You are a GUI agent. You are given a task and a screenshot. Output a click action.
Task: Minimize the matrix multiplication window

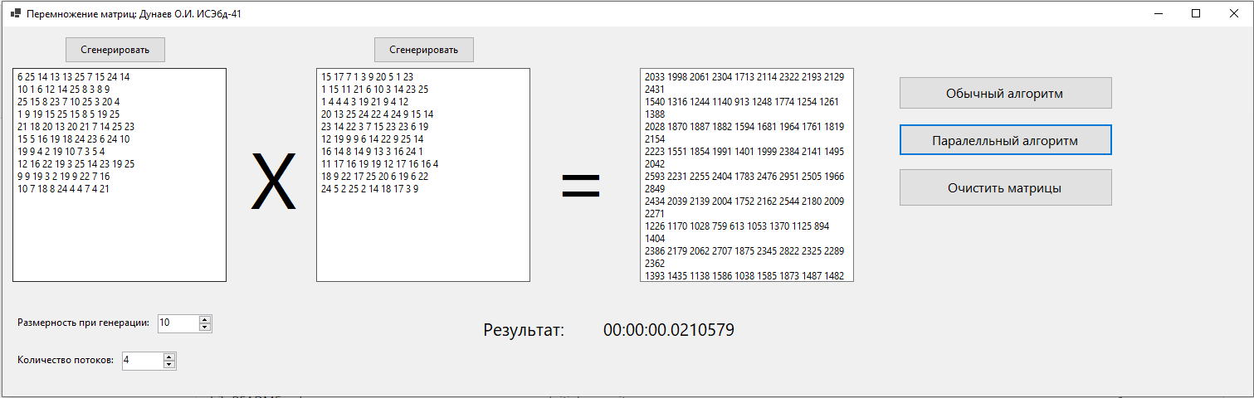pos(1157,13)
